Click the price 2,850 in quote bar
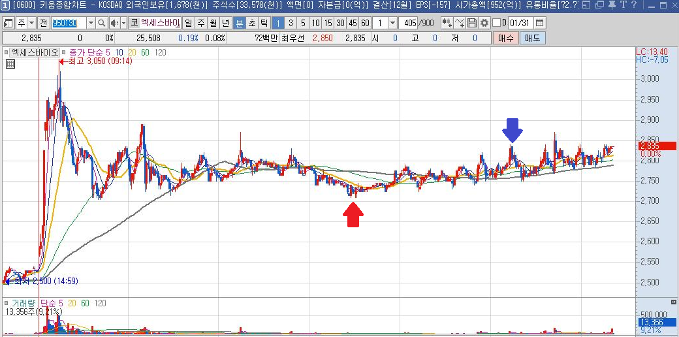This screenshot has height=337, width=679. tap(323, 38)
